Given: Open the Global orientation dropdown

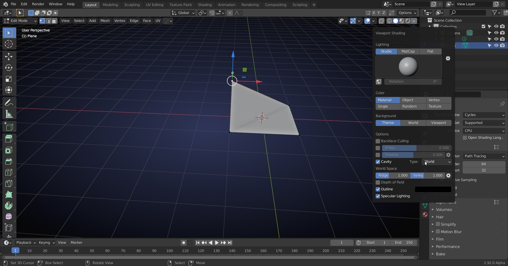Looking at the screenshot, I should click(x=183, y=13).
